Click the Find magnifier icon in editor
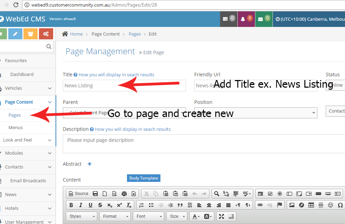345x224 pixels. [217, 194]
